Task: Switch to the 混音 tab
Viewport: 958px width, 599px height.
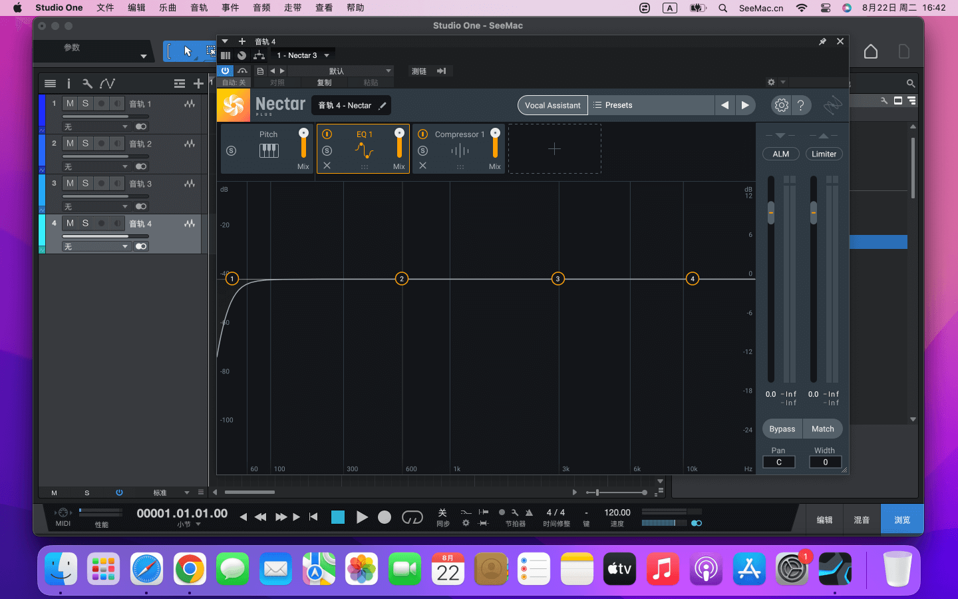Action: point(862,520)
